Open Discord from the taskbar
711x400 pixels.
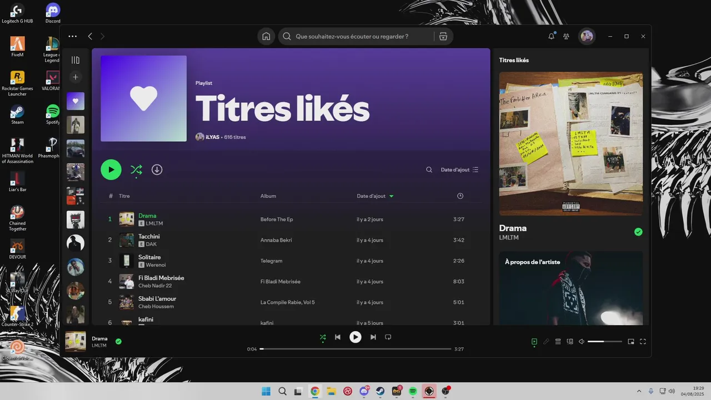[364, 391]
